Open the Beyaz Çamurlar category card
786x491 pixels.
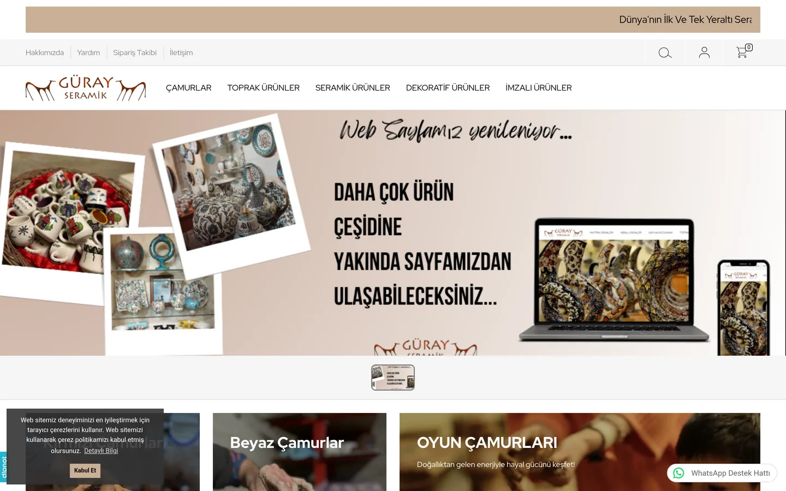pos(300,452)
